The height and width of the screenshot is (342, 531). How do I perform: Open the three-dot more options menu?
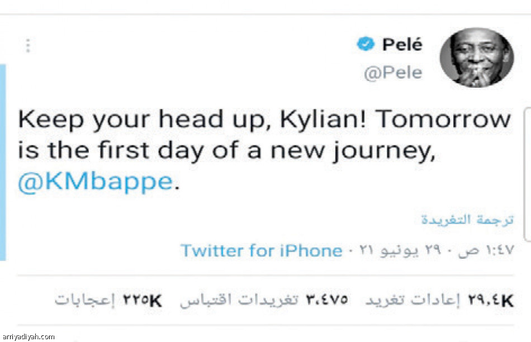(x=27, y=46)
